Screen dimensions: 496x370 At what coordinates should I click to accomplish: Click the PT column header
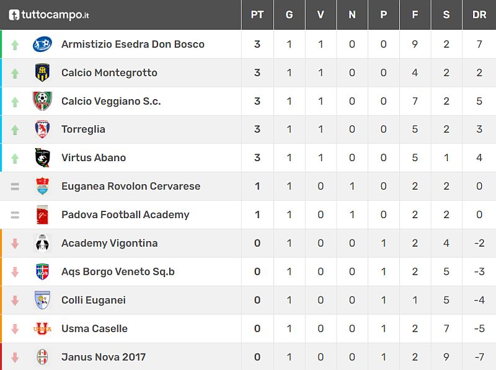click(x=257, y=15)
